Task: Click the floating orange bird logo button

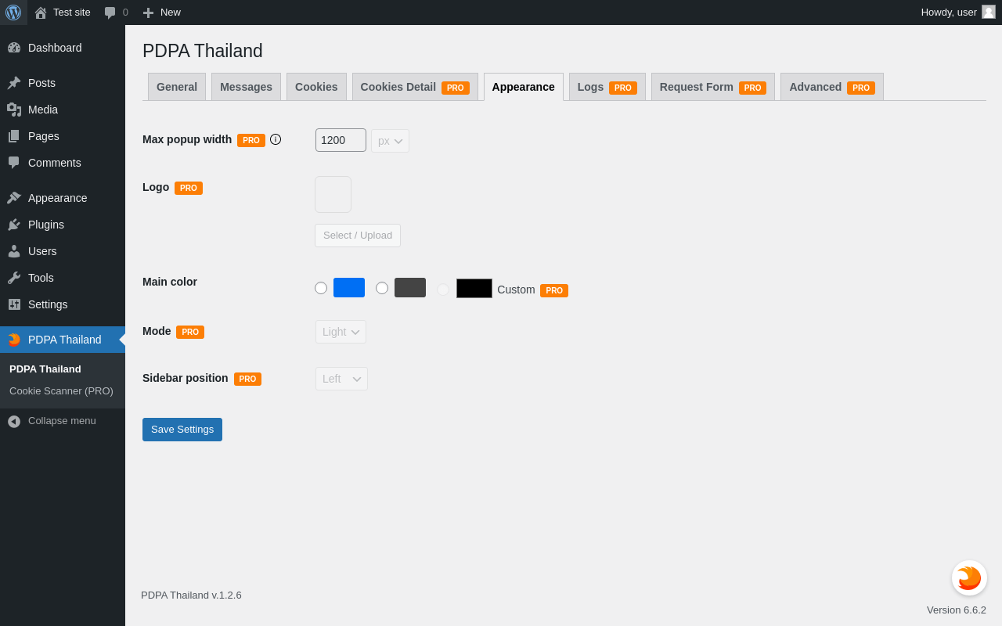Action: tap(969, 577)
